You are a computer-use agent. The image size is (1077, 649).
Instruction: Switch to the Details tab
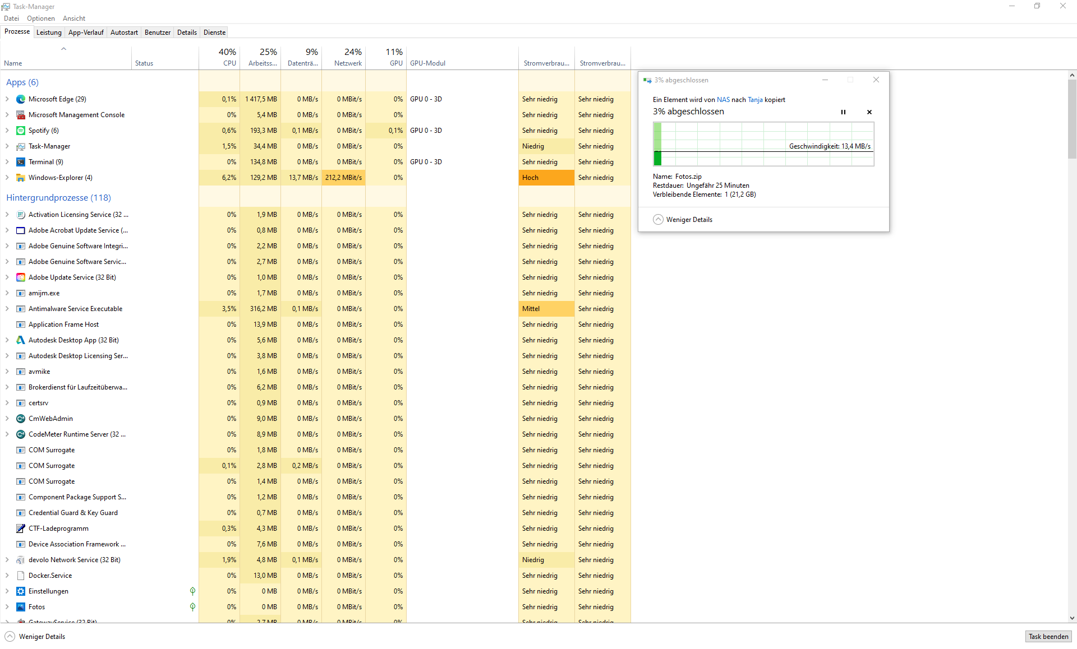coord(187,33)
